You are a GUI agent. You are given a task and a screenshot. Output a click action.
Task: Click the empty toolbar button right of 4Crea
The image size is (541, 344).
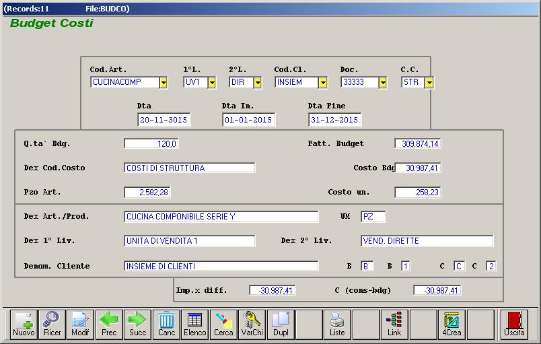point(480,324)
